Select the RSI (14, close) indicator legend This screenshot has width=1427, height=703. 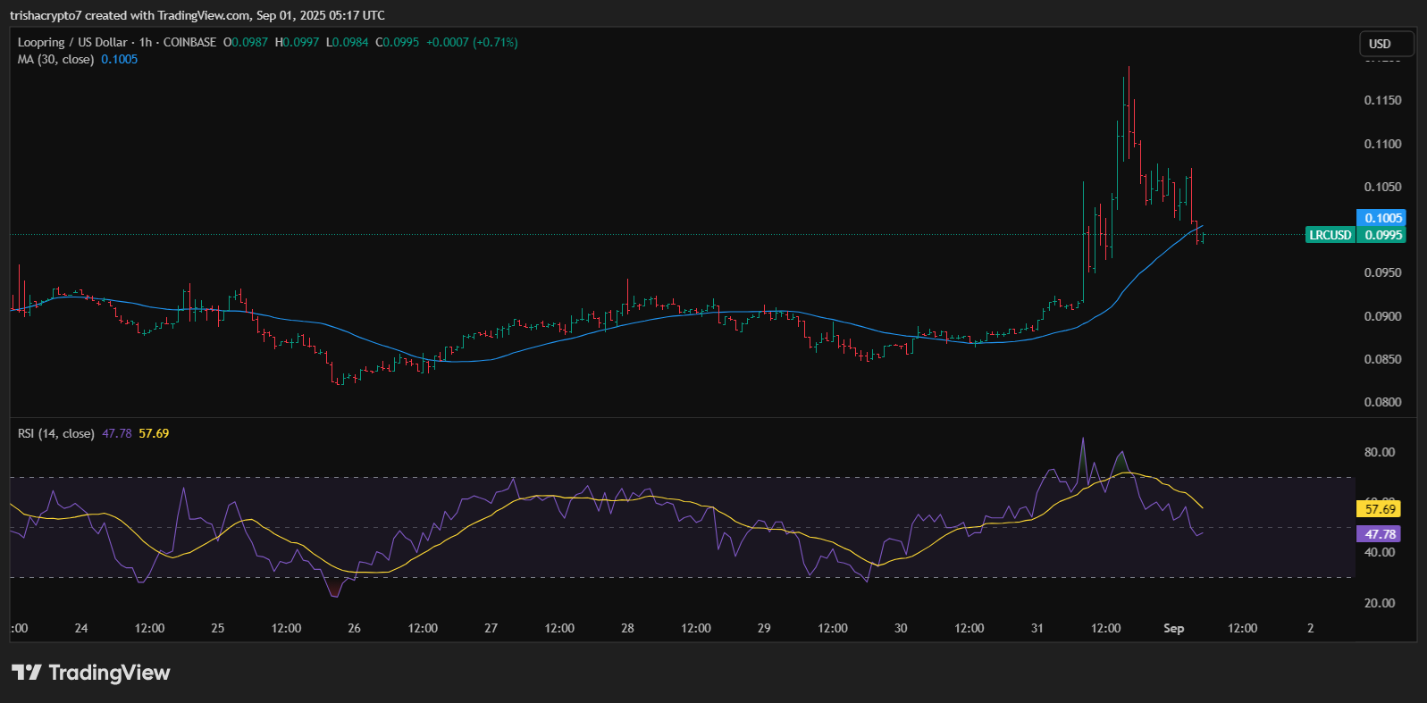click(55, 433)
